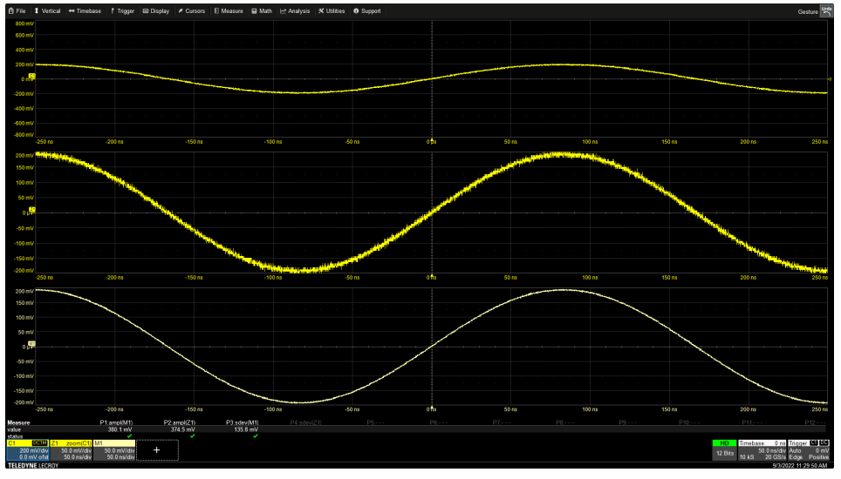Open the Timebase descriptor box
The width and height of the screenshot is (841, 479).
[762, 450]
